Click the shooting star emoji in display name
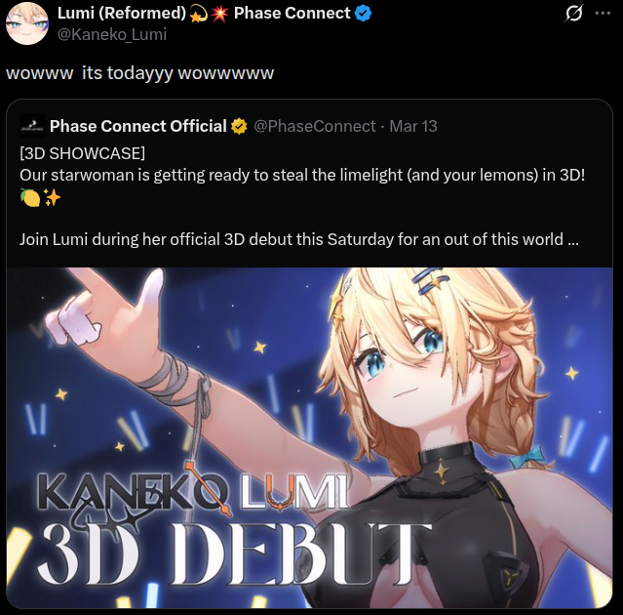623x615 pixels. coord(198,15)
